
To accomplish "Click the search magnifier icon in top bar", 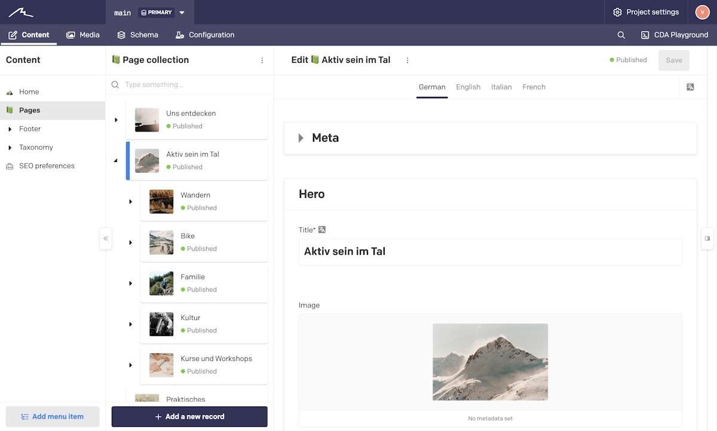I will 621,35.
